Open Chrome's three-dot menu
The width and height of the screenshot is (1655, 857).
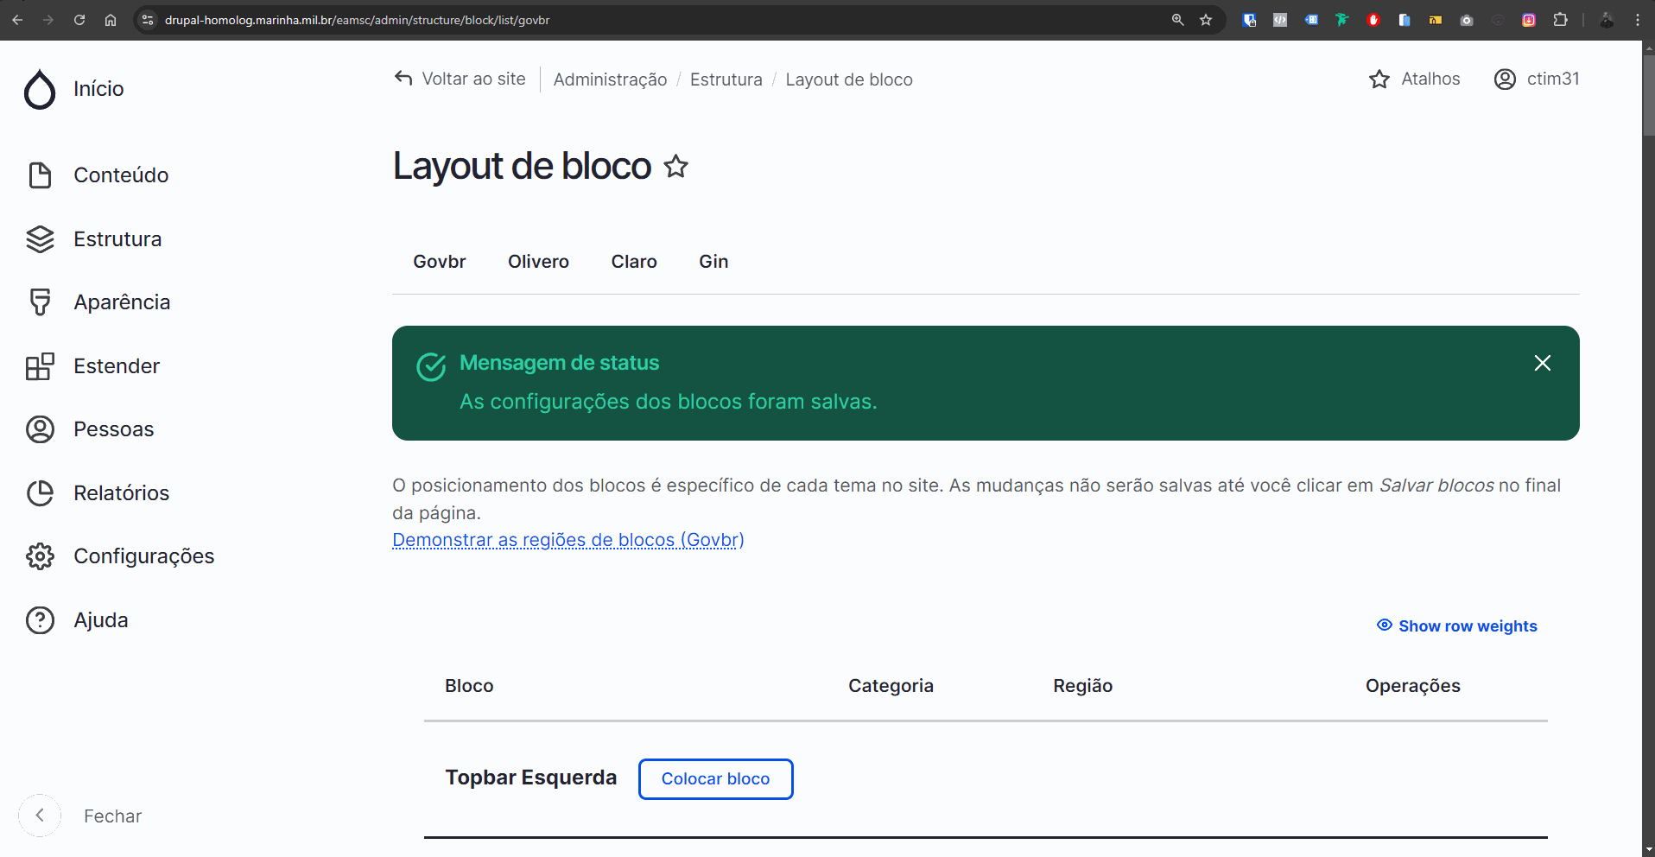click(x=1638, y=20)
